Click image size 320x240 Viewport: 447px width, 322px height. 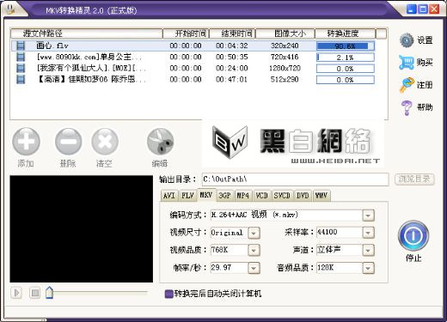click(285, 46)
